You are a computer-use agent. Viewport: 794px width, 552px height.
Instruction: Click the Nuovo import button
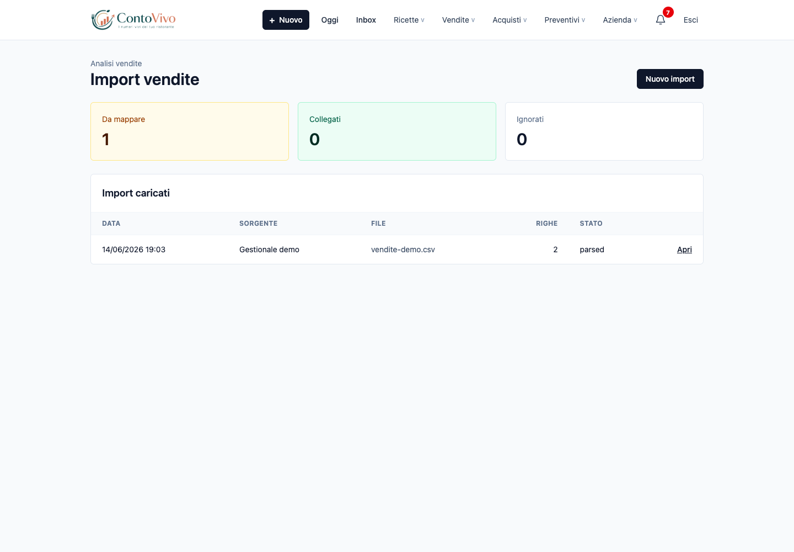(x=670, y=79)
